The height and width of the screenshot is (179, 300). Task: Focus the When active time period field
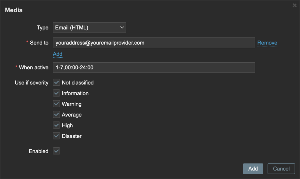tap(154, 68)
